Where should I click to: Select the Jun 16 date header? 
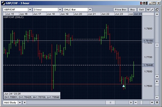coord(26,14)
